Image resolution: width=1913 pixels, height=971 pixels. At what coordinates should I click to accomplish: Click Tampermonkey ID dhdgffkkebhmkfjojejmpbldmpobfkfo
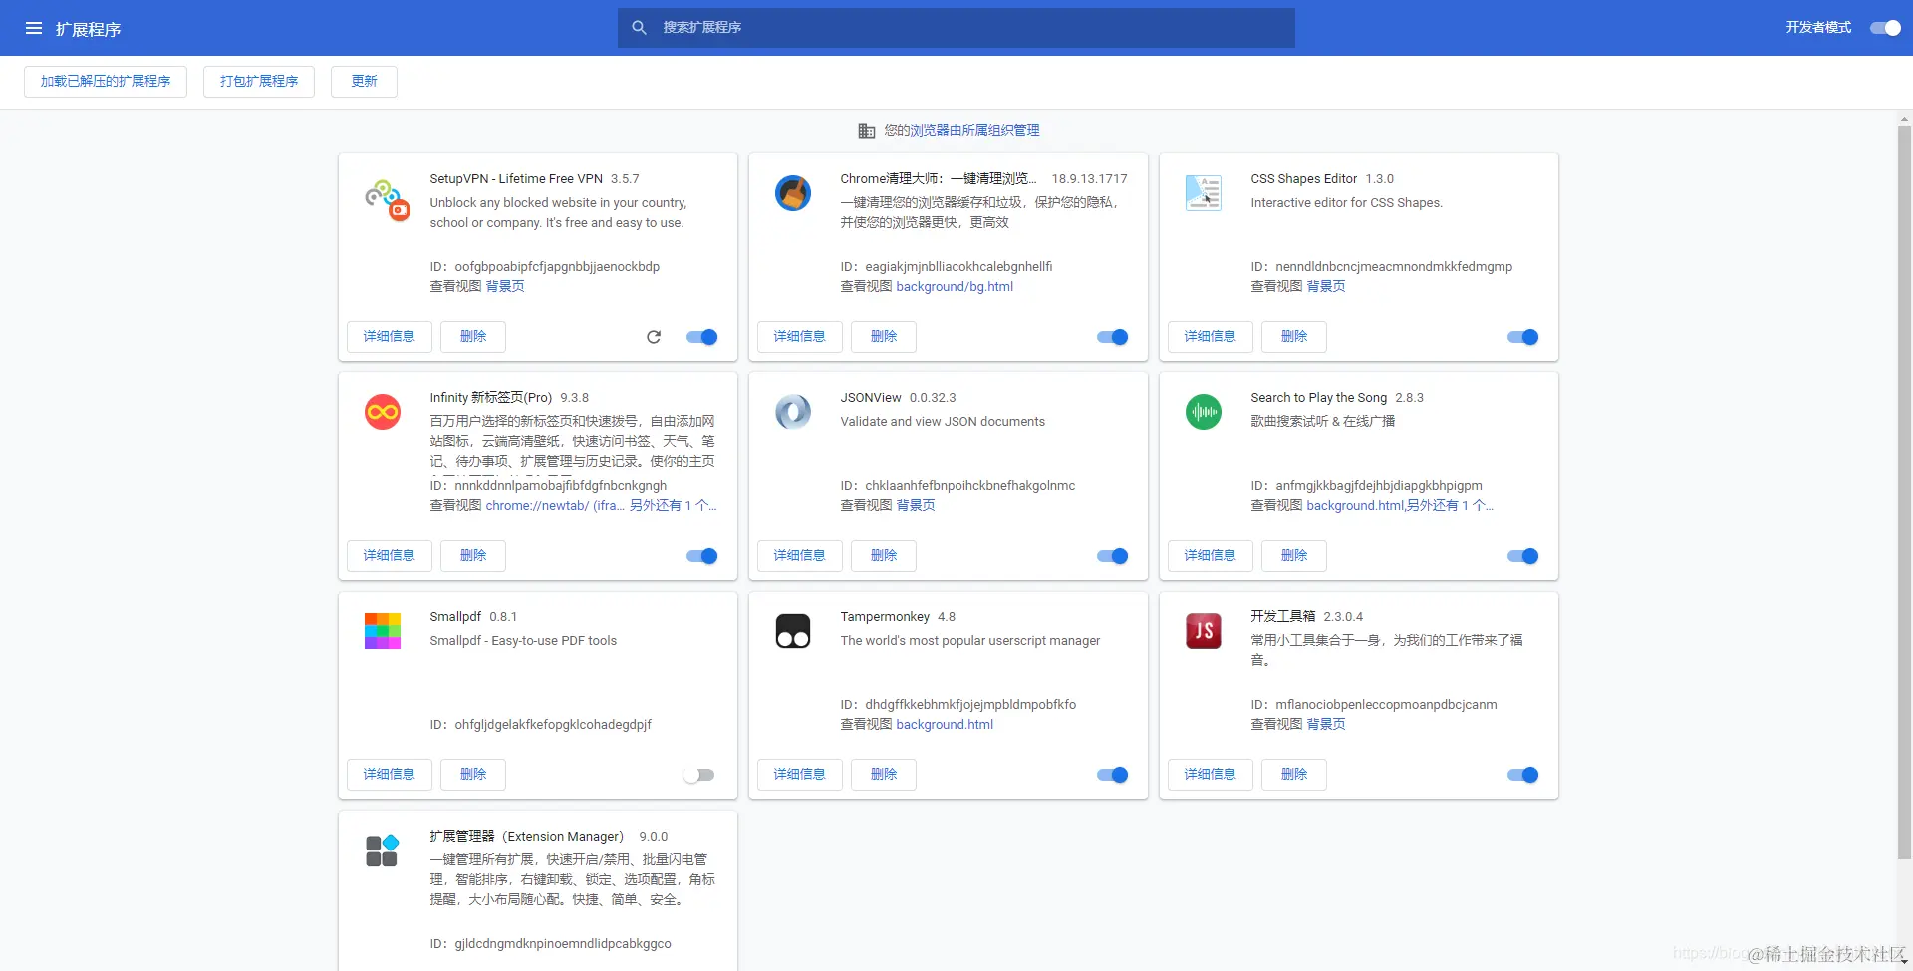(970, 705)
